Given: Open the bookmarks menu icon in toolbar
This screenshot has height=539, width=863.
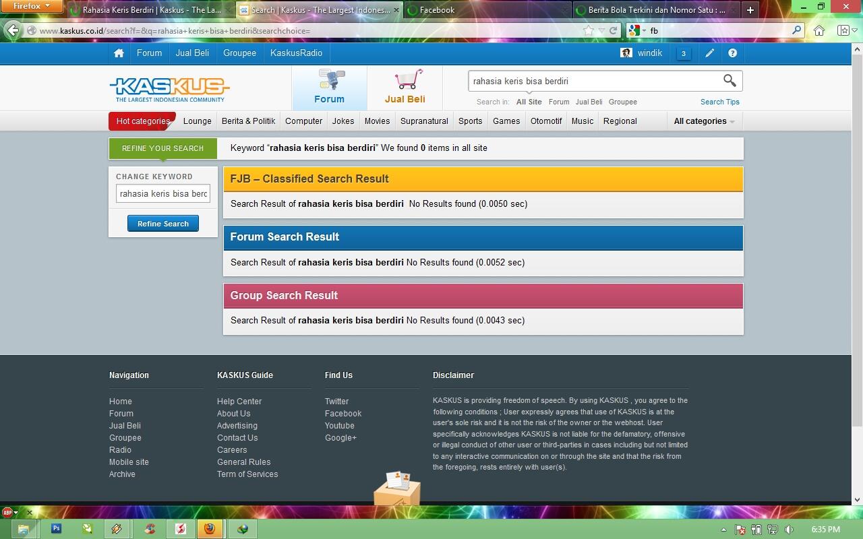Looking at the screenshot, I should click(843, 30).
